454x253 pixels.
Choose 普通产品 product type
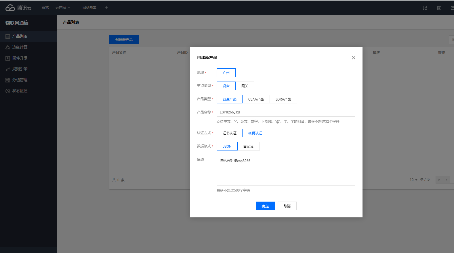pos(230,99)
